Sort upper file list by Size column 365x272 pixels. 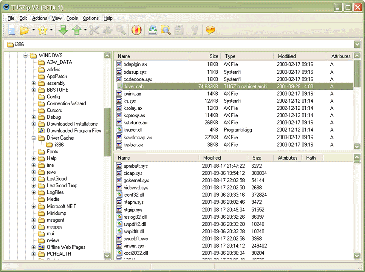coord(204,56)
